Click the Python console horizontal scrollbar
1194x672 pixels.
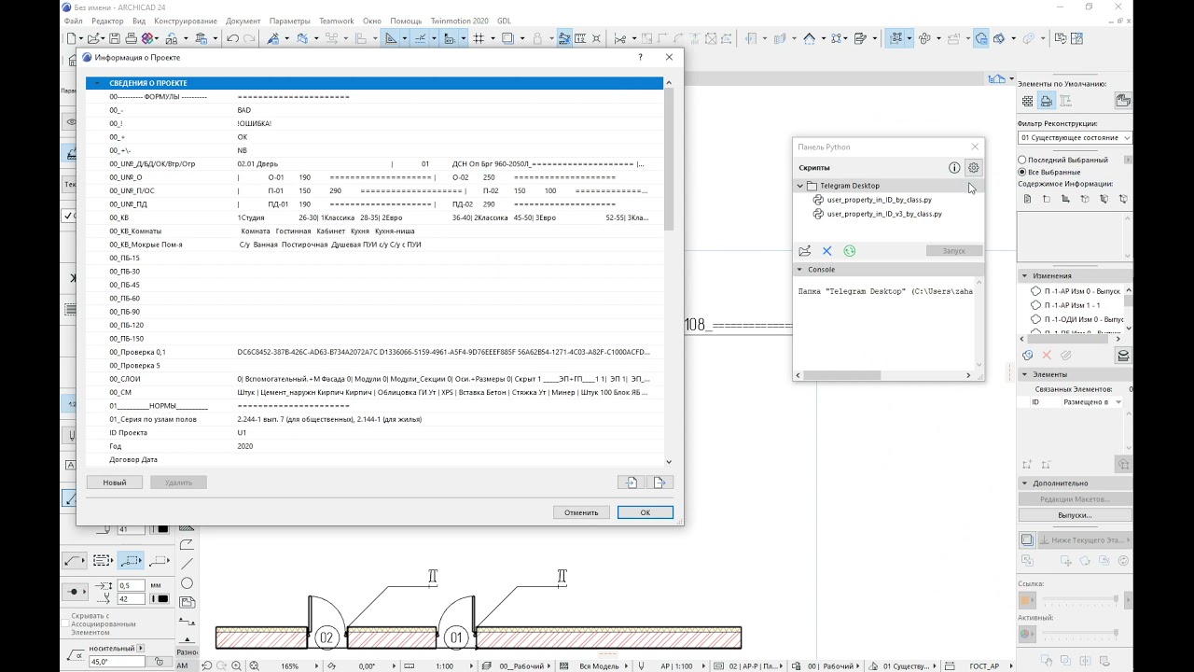click(841, 375)
